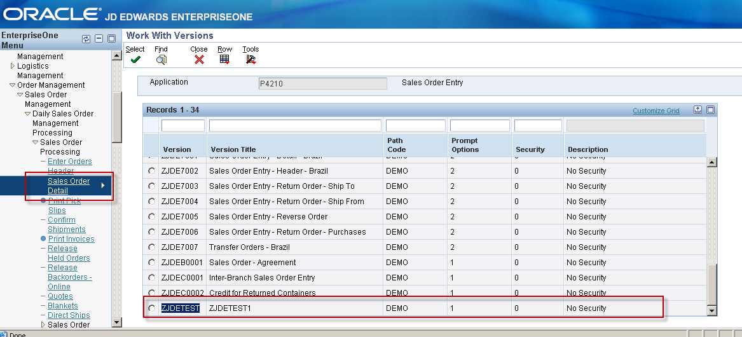Click the Sales Order Entry - Reverse Order title
The height and width of the screenshot is (337, 742).
[268, 216]
